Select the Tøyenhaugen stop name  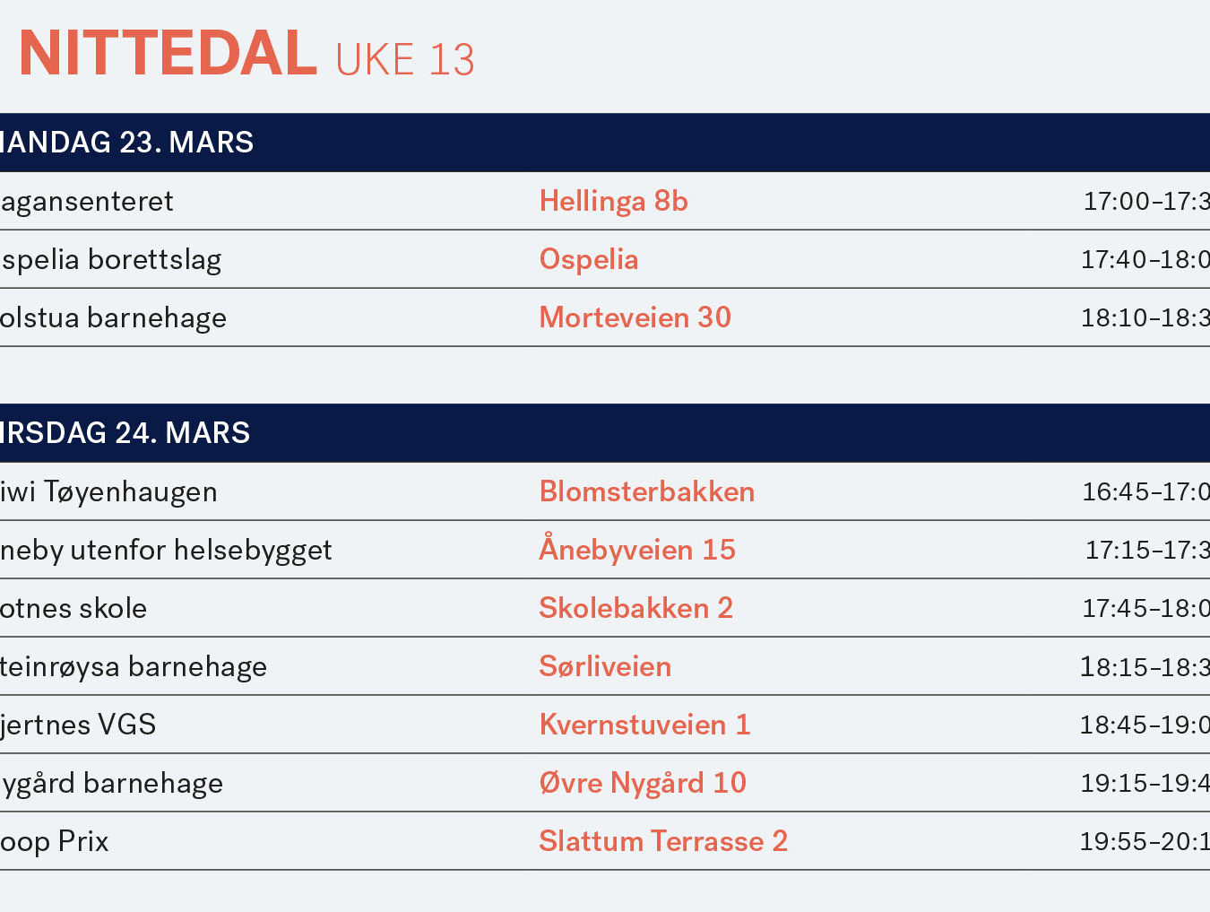coord(108,492)
